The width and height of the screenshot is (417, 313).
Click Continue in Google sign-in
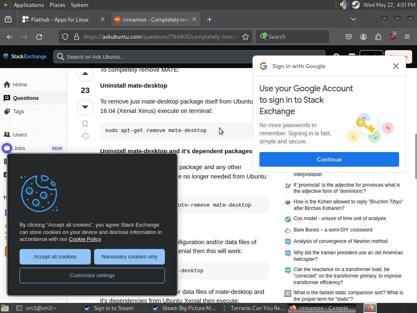tap(329, 159)
